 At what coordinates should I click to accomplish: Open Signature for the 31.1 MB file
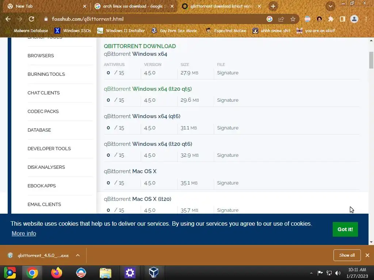[x=228, y=128]
